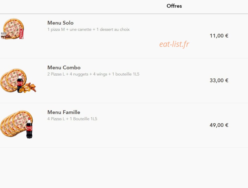Screen dimensions: 248x188
Task: Click the eat-list.fr watermark text
Action: pyautogui.click(x=174, y=44)
